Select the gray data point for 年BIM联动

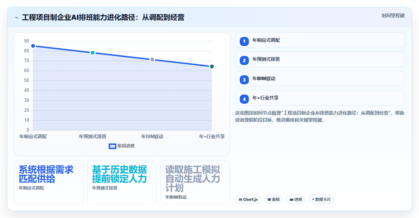152,59
